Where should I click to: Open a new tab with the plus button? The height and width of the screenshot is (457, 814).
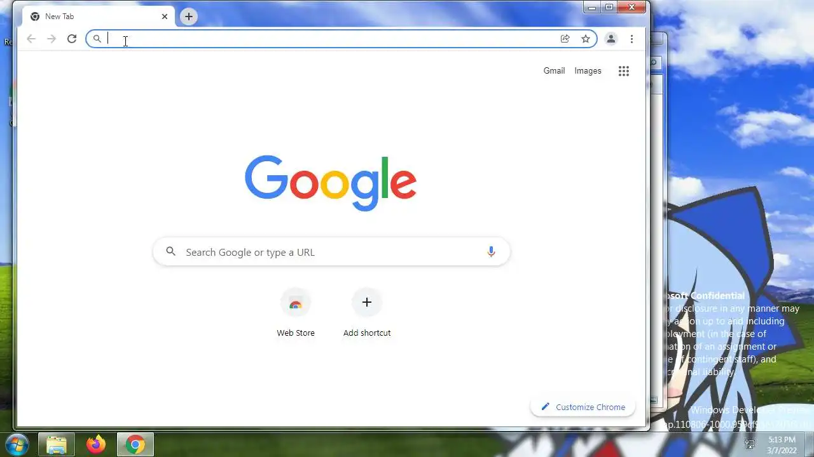point(189,17)
